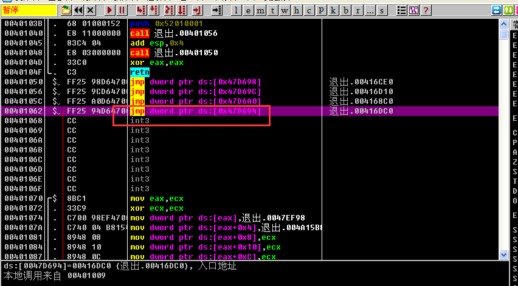
Task: Open Log window with 'l' button
Action: [236, 10]
